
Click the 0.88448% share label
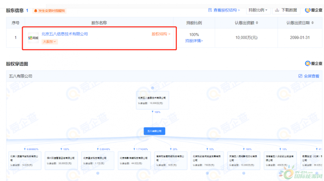(x=105, y=149)
